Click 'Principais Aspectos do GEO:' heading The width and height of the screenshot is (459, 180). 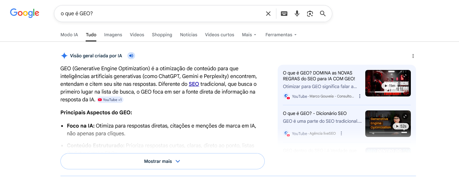(x=96, y=113)
